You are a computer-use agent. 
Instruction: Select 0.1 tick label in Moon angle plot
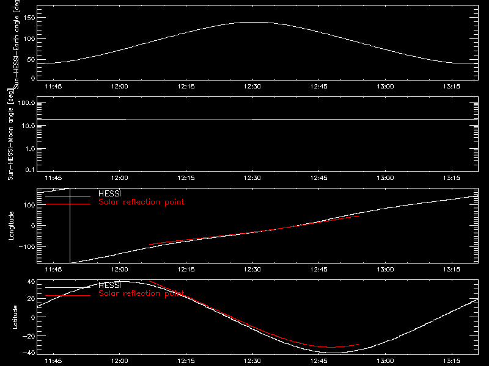(30, 170)
